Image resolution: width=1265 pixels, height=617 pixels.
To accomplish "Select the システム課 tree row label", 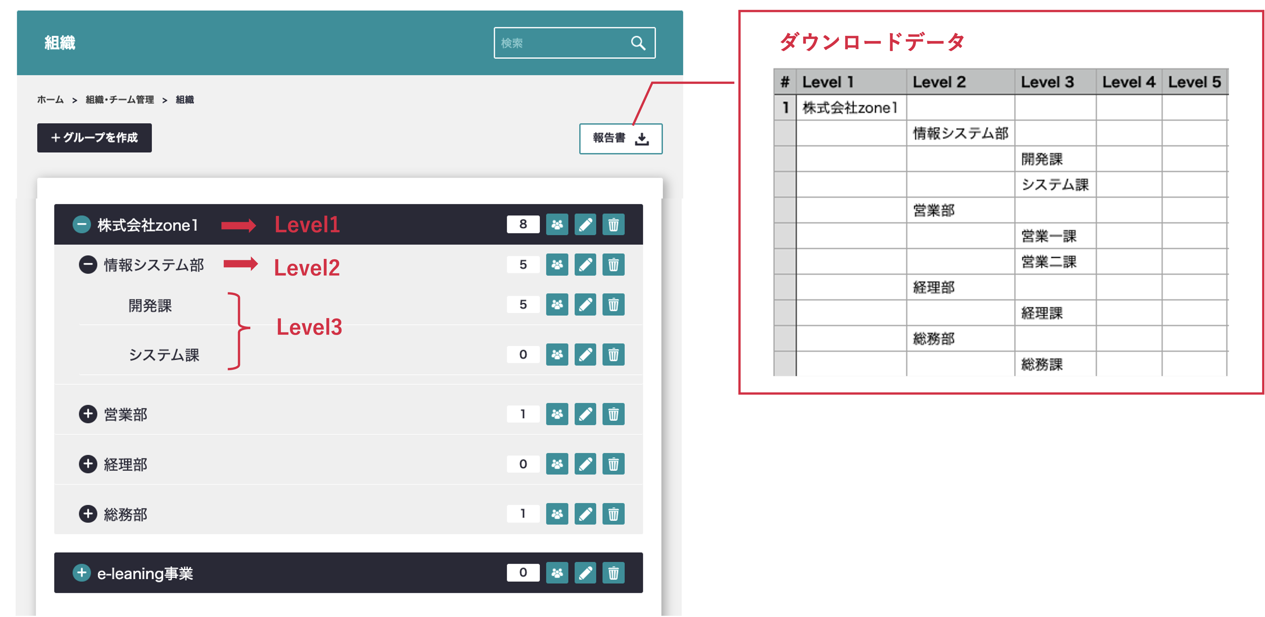I will (164, 355).
